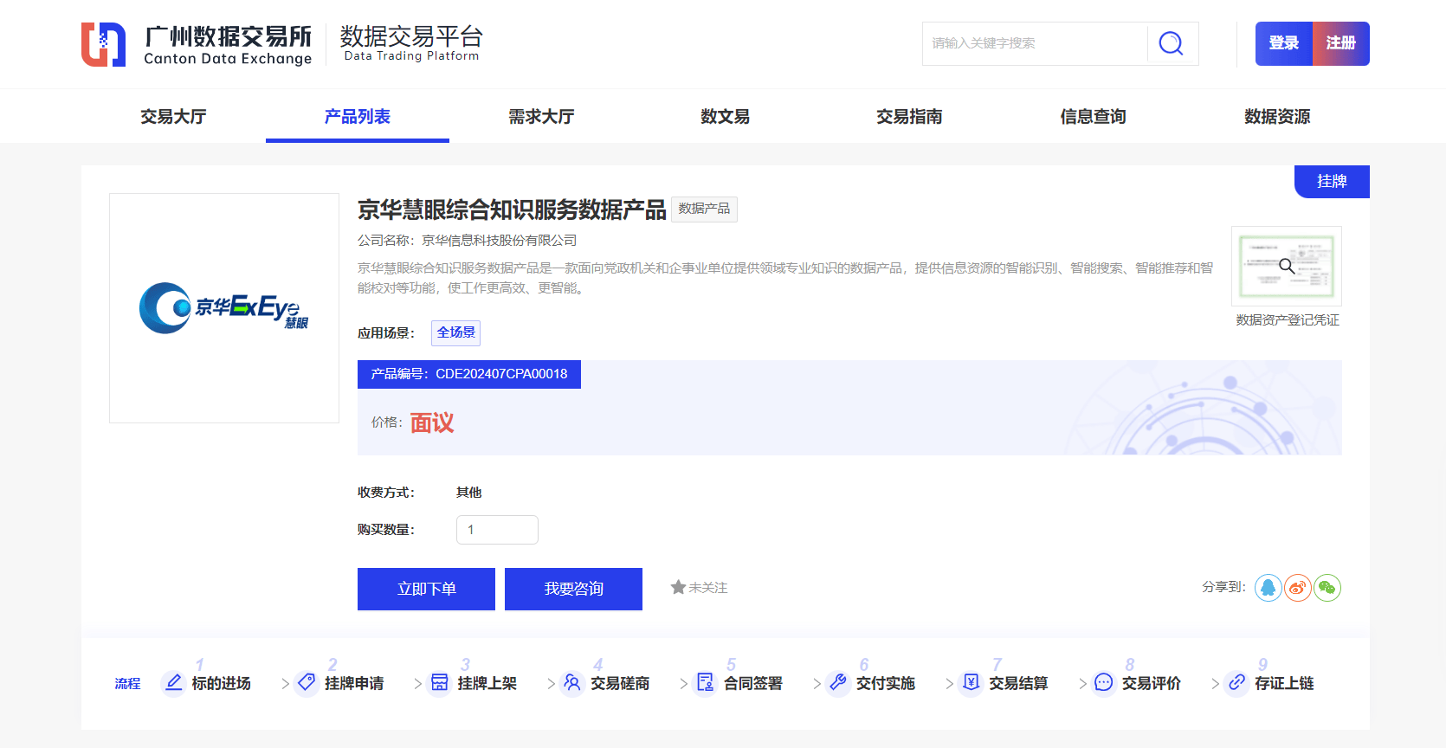This screenshot has width=1446, height=748.
Task: Switch to the 需求大厅 tab
Action: [x=541, y=117]
